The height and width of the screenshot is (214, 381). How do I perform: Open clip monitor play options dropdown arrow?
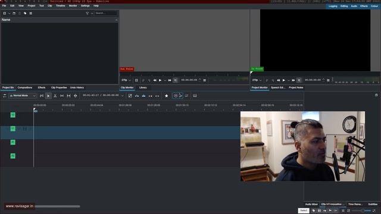pyautogui.click(x=165, y=80)
